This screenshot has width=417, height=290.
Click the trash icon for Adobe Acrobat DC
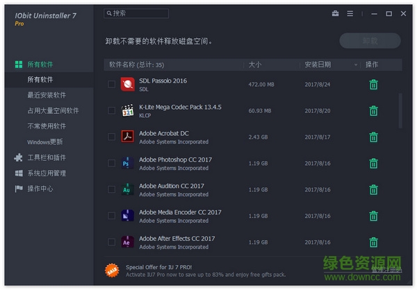pyautogui.click(x=373, y=137)
